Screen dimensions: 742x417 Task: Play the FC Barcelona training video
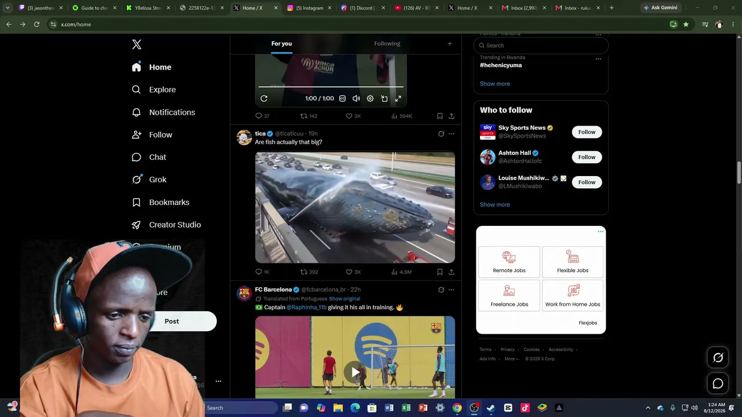pos(355,372)
